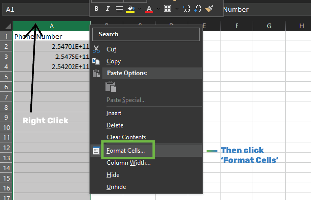Select cell showing 2.54701E+11
The height and width of the screenshot is (200, 311).
[x=52, y=47]
